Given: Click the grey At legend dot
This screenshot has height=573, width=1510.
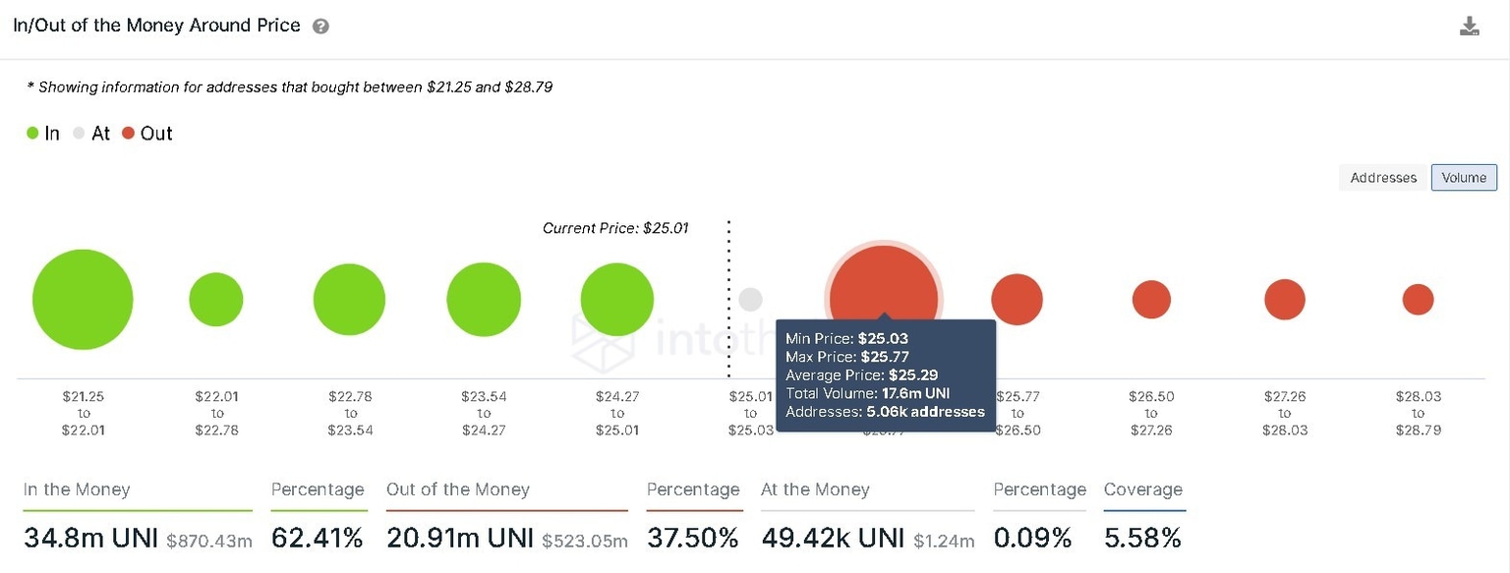Looking at the screenshot, I should click(x=78, y=133).
